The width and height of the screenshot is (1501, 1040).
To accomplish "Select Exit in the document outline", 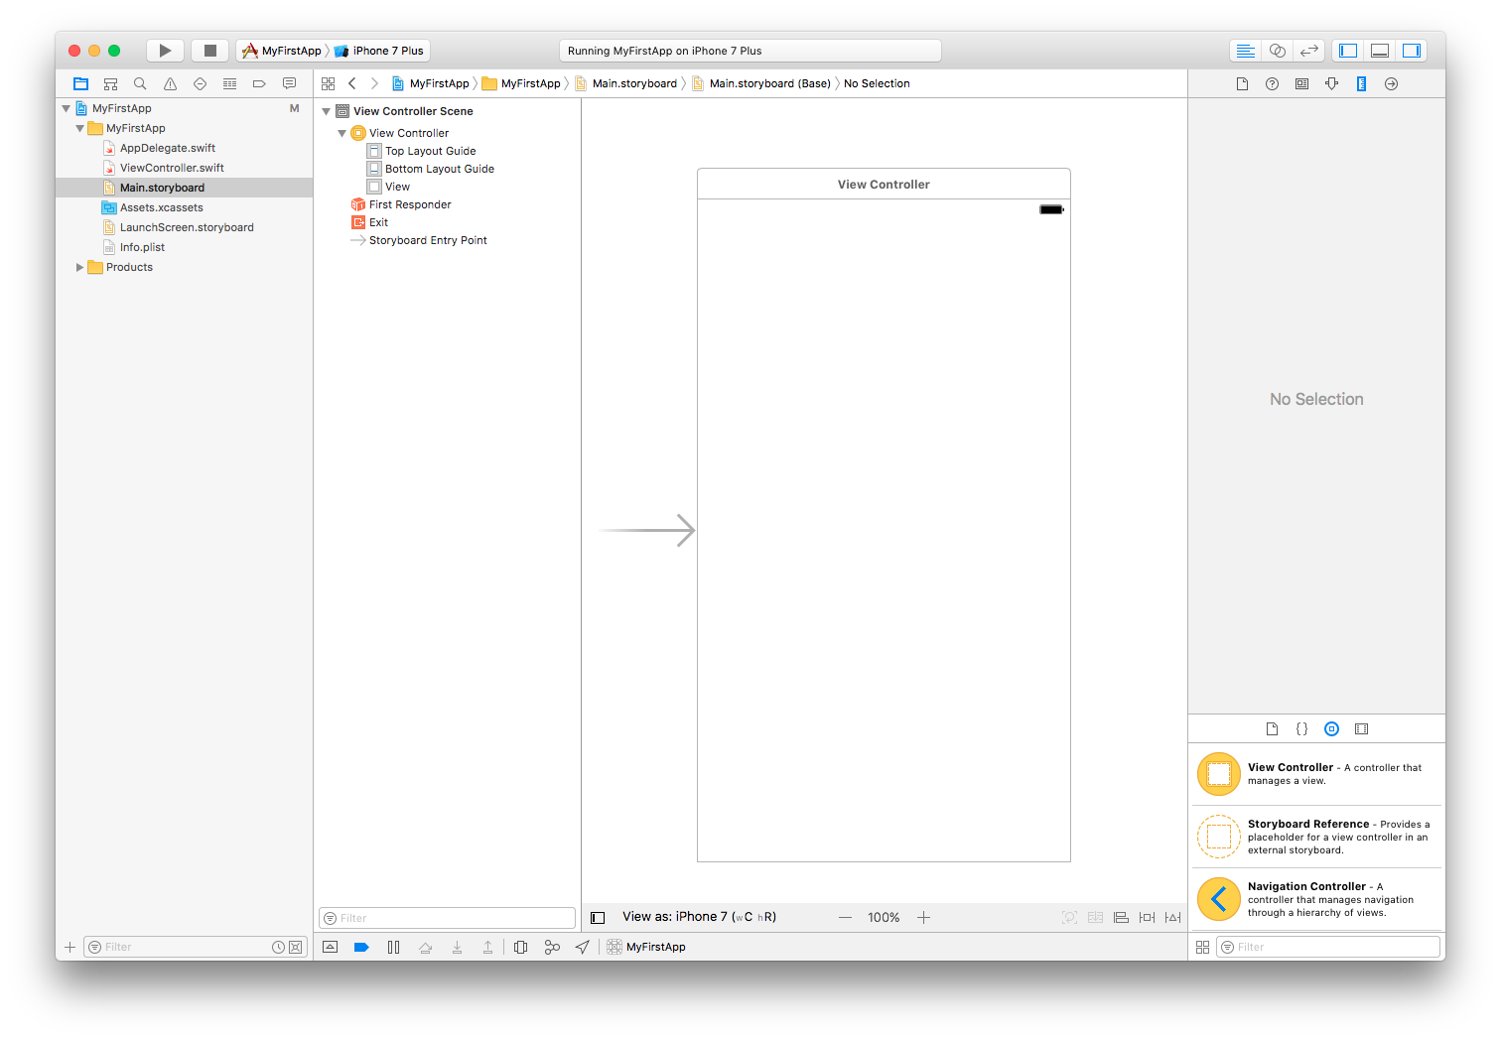I will pyautogui.click(x=378, y=222).
